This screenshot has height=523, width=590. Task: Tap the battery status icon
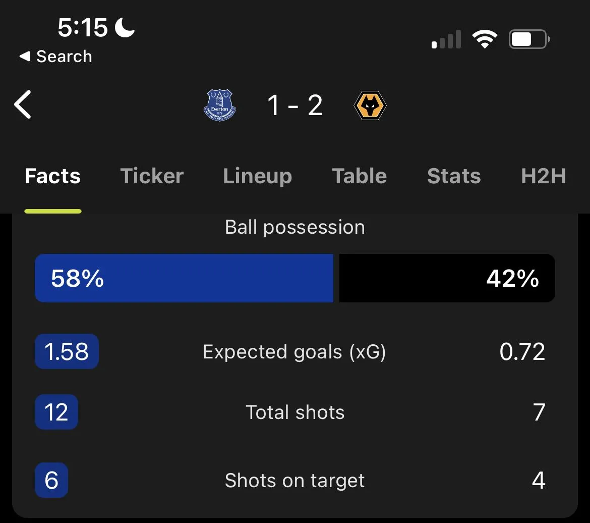point(529,39)
